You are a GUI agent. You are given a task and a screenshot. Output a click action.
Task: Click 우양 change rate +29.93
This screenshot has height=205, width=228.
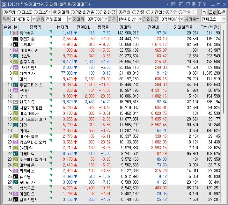click(x=105, y=96)
